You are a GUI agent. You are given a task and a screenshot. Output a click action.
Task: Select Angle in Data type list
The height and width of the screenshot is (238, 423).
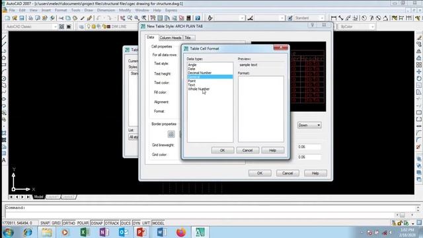tap(192, 65)
